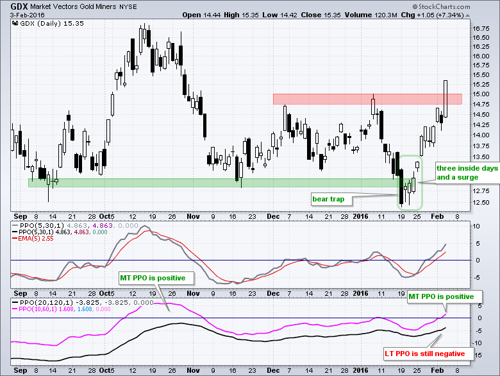
Task: Click the 14.75 price axis label
Action: click(481, 105)
